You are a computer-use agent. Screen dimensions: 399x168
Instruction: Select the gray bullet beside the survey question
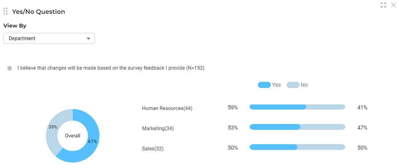(10, 68)
